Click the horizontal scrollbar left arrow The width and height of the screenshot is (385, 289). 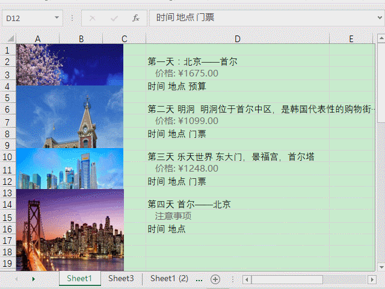[247, 279]
